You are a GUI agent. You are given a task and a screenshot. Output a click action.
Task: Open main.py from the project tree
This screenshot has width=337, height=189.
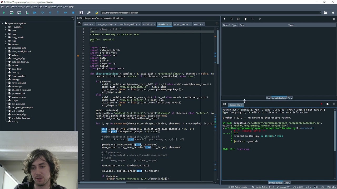[x=16, y=80]
